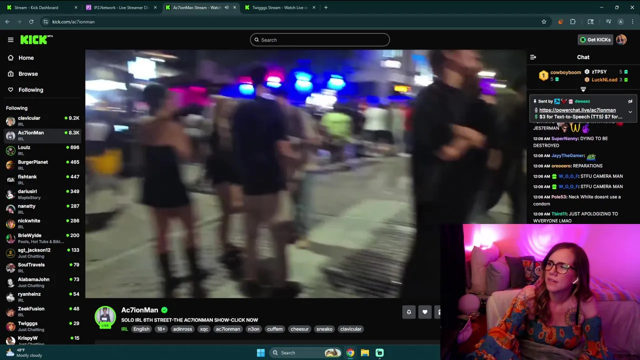This screenshot has height=360, width=640.
Task: Click the weather widget in taskbar
Action: point(24,352)
